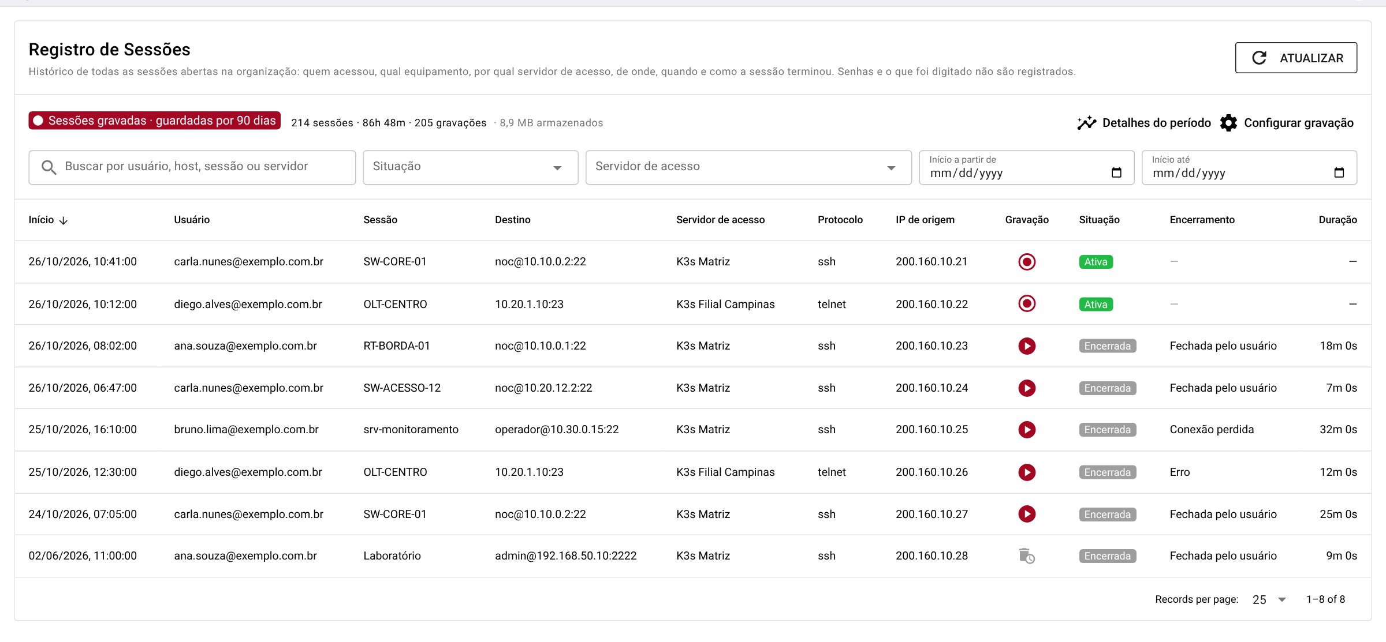
Task: Play the SW-CORE-01 24/10 session recording
Action: [1027, 514]
